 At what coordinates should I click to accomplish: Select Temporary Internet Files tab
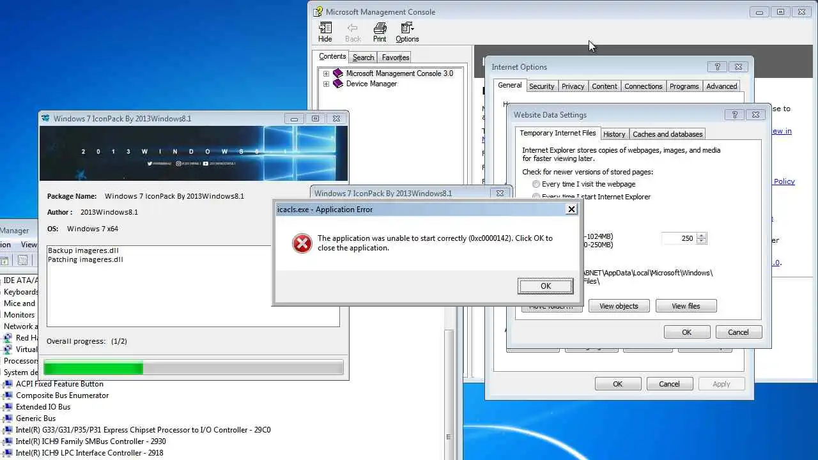557,133
